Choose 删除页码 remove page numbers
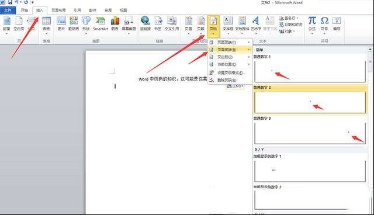The height and width of the screenshot is (215, 374). [230, 80]
